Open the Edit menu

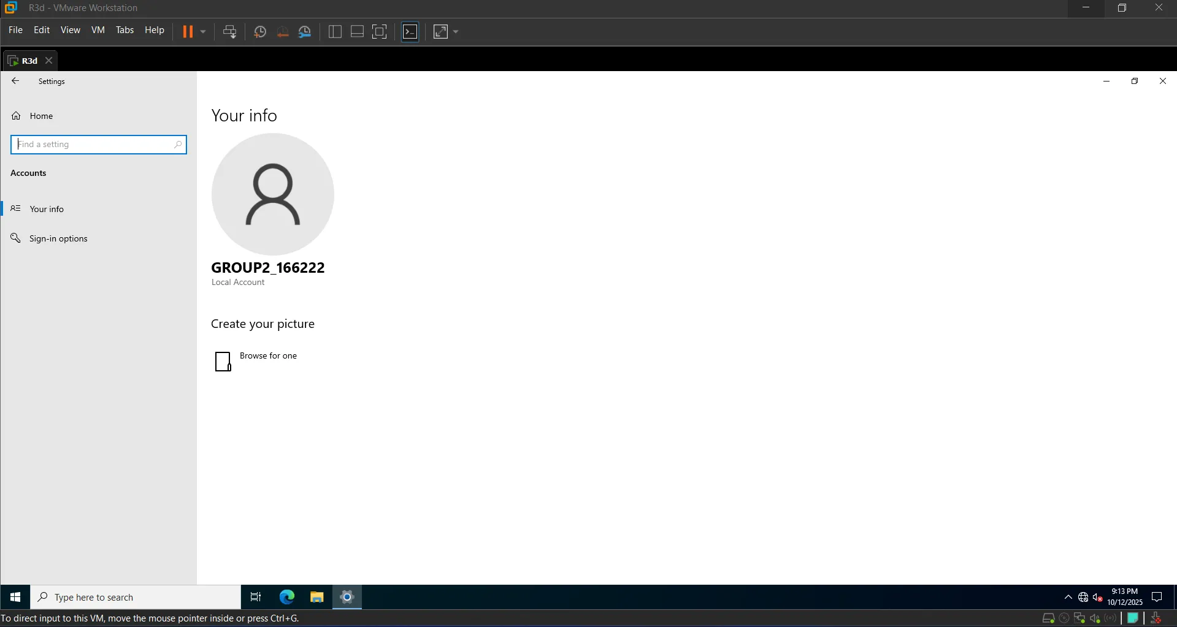[42, 30]
